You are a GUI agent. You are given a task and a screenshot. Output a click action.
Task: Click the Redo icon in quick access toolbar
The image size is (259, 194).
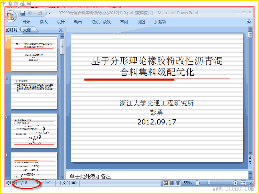coord(40,13)
